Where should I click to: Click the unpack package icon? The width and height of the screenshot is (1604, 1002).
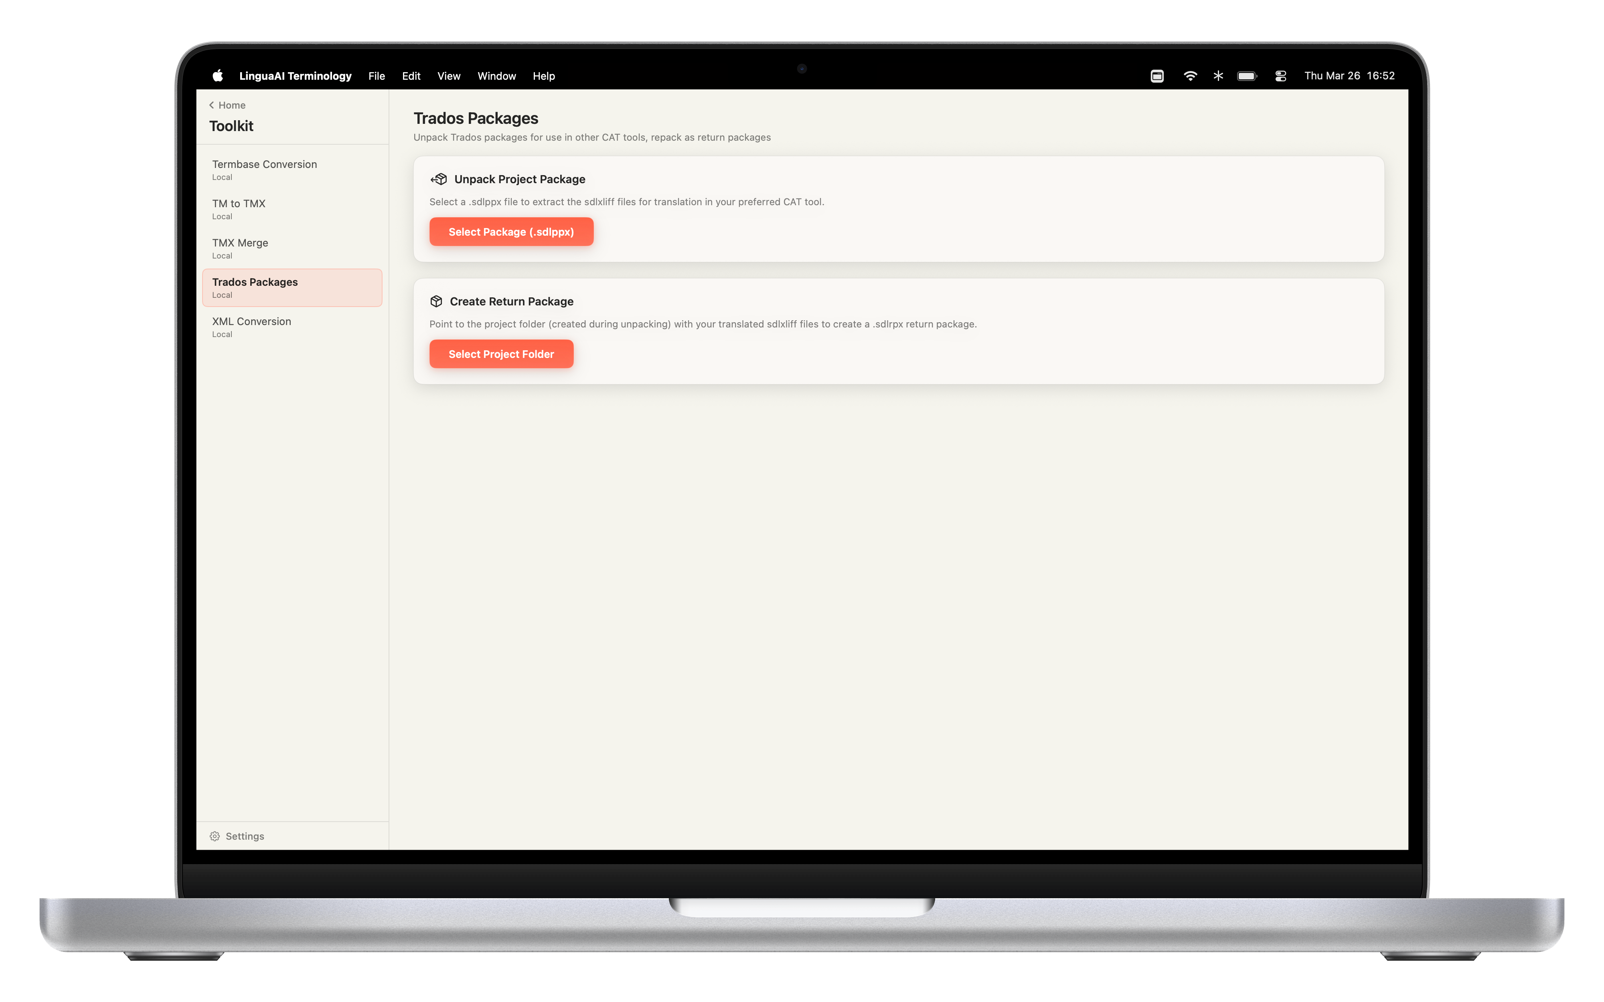[x=439, y=179]
